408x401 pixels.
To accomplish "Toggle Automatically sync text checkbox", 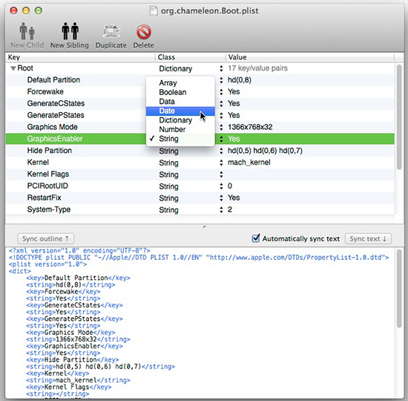I will tap(256, 238).
